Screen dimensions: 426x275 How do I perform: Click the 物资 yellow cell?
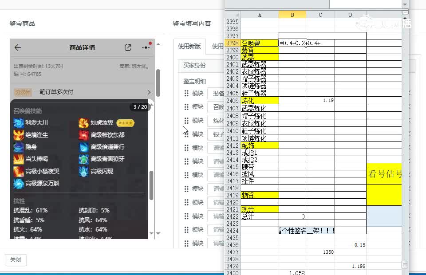point(260,195)
